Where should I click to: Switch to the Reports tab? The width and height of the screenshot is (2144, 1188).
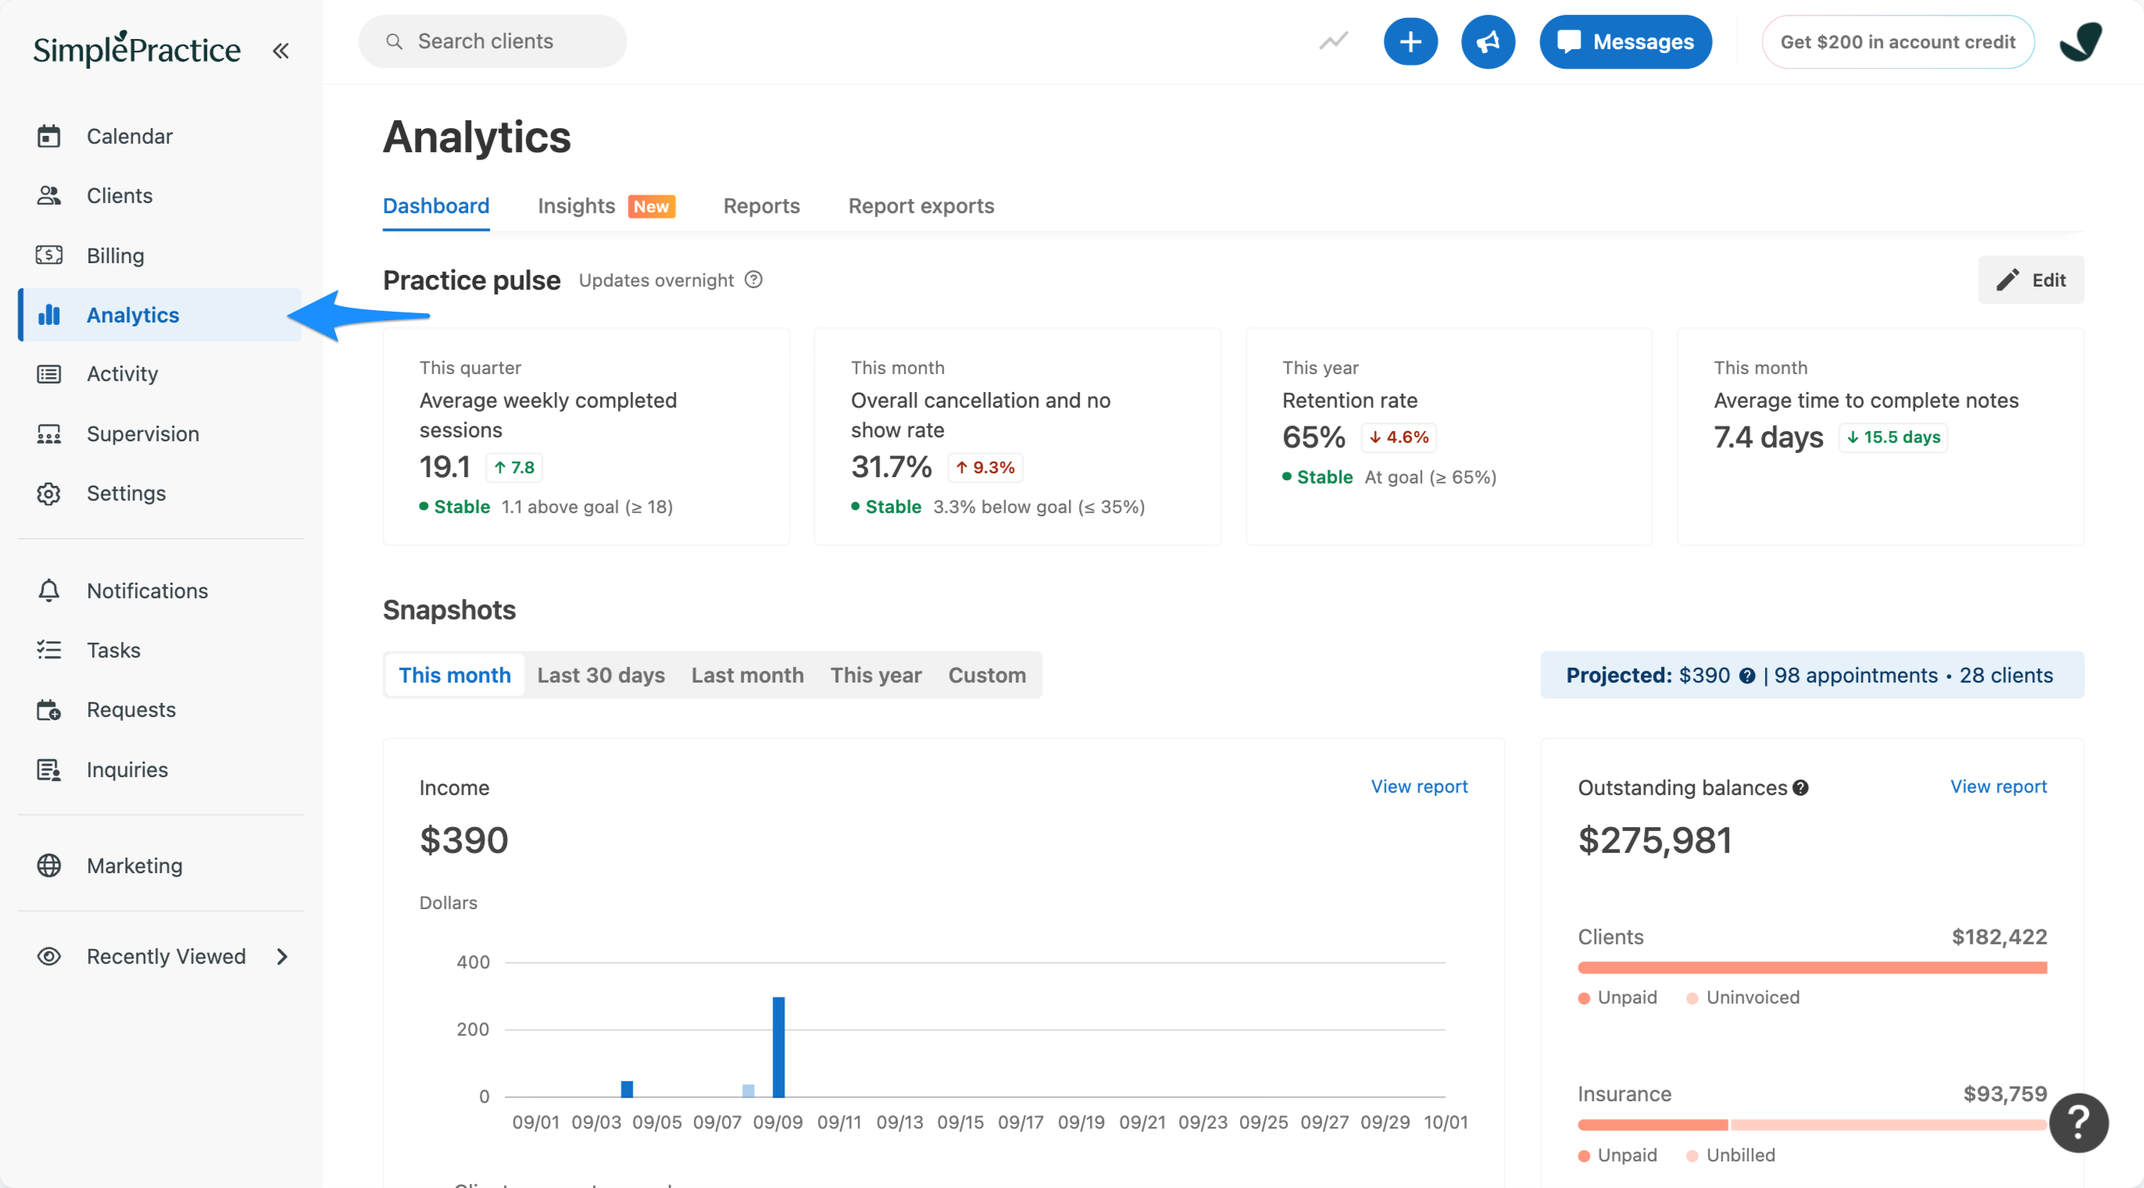tap(761, 205)
